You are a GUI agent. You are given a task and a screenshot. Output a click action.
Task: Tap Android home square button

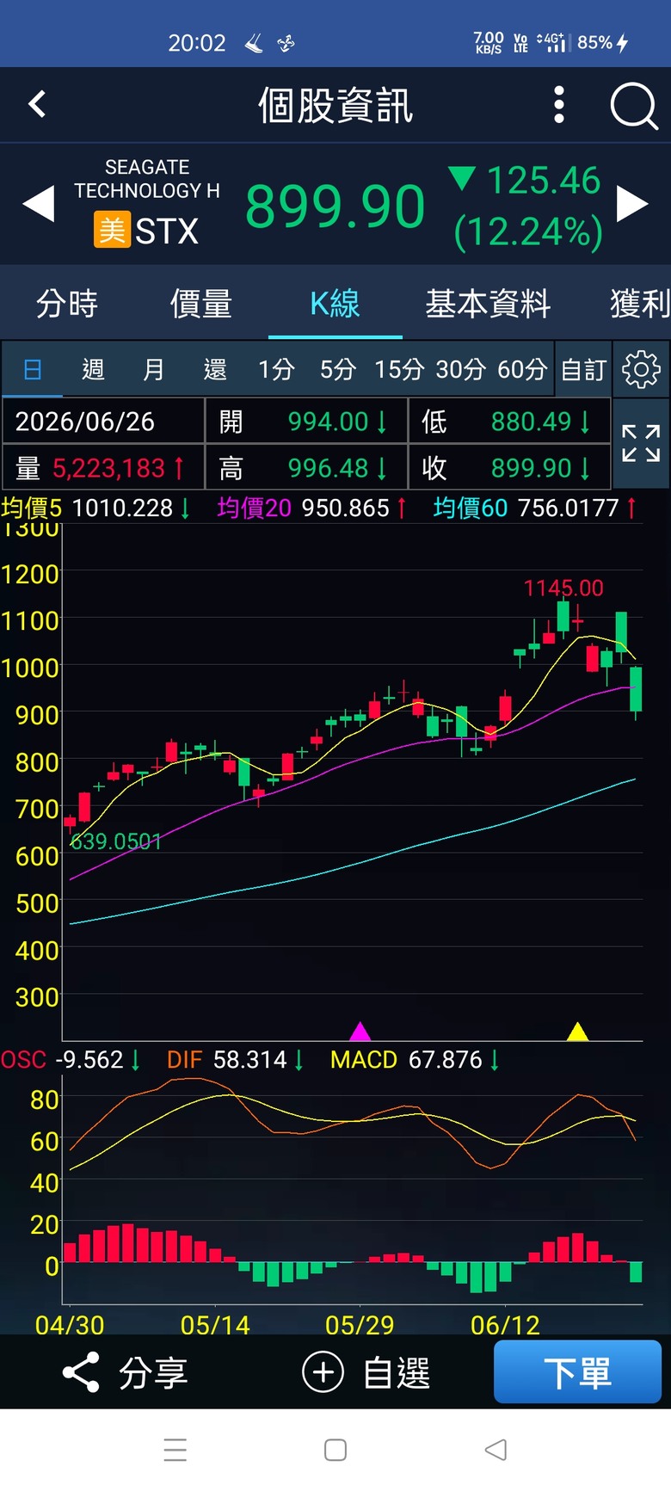335,1450
